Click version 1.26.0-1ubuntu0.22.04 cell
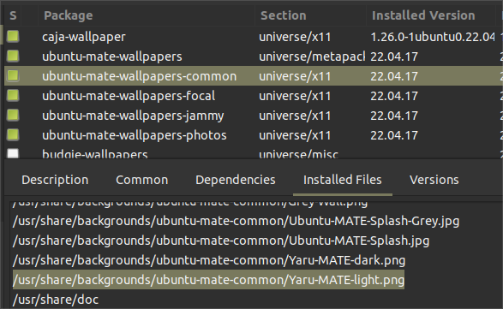The image size is (503, 309). pos(433,37)
